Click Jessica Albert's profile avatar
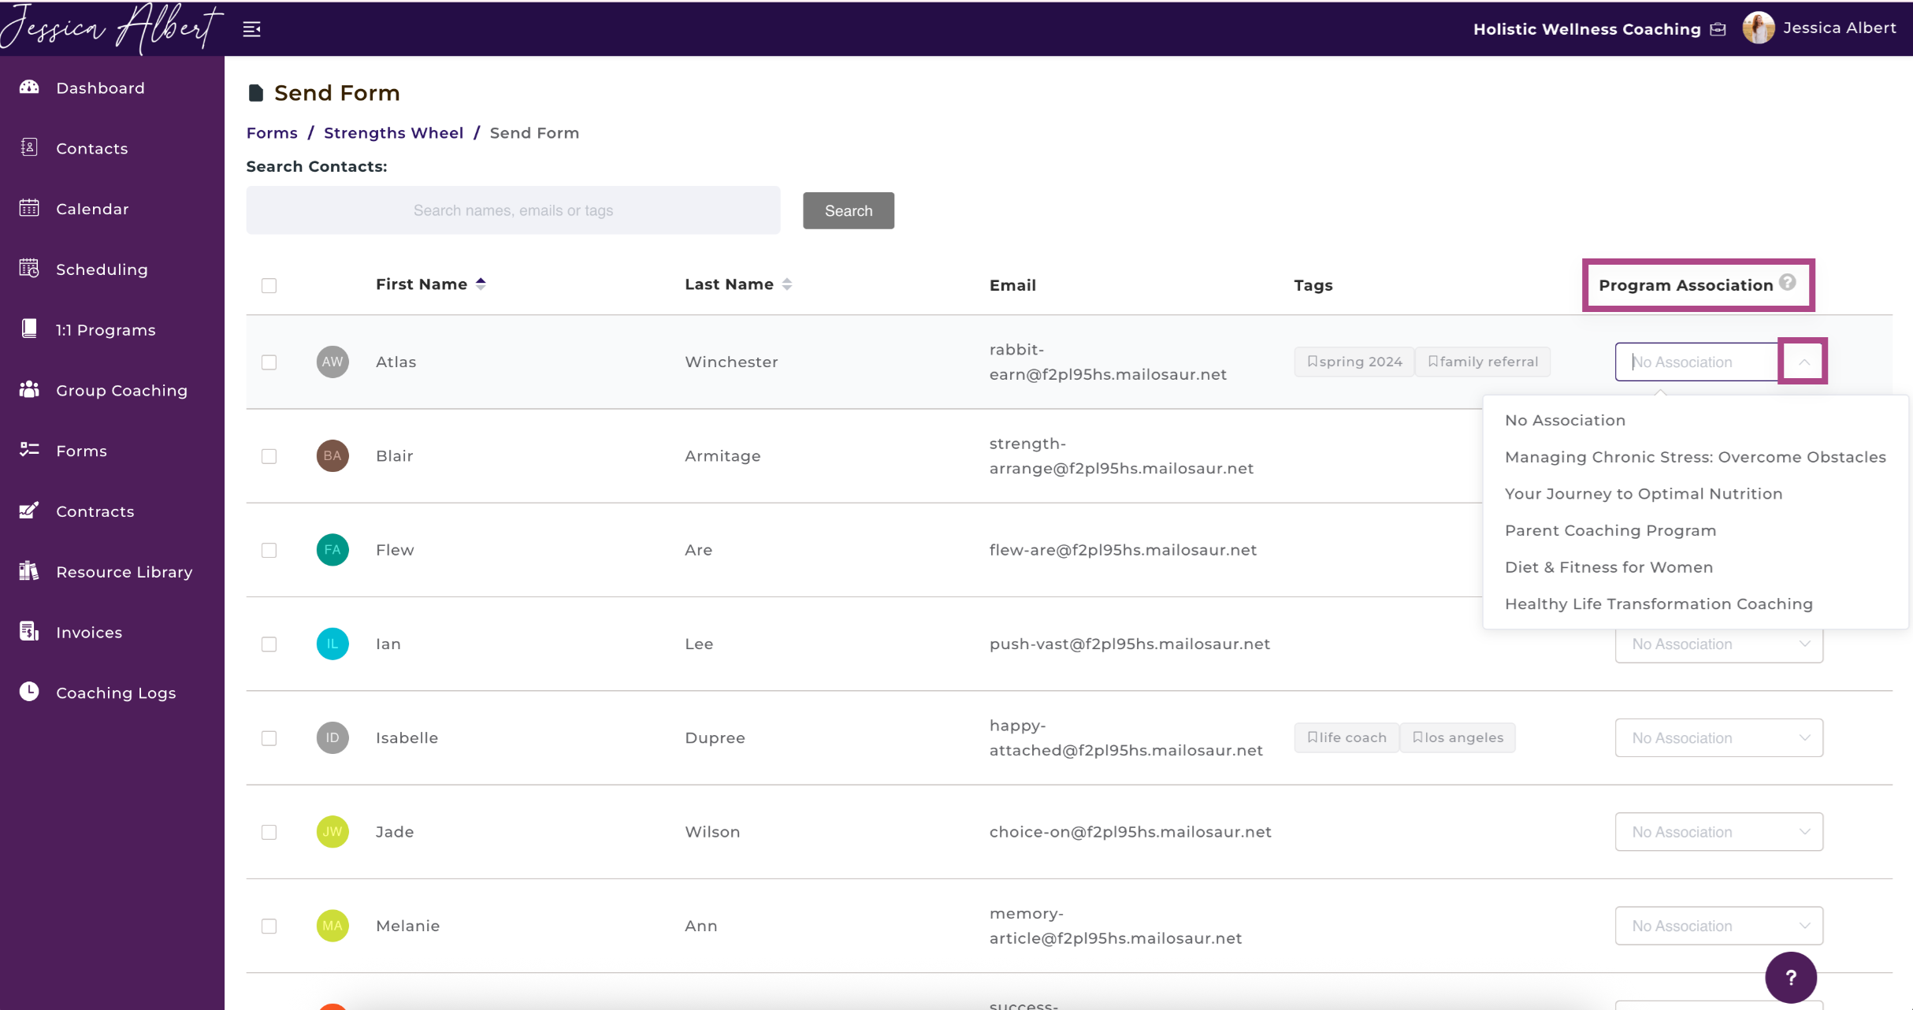 click(x=1759, y=28)
